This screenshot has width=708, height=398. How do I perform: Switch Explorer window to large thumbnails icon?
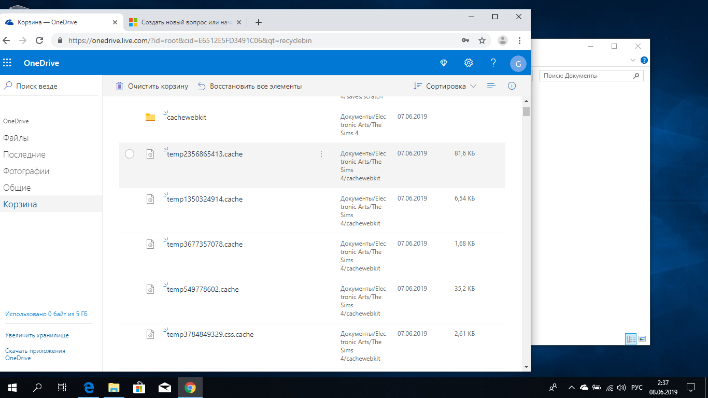[642, 339]
